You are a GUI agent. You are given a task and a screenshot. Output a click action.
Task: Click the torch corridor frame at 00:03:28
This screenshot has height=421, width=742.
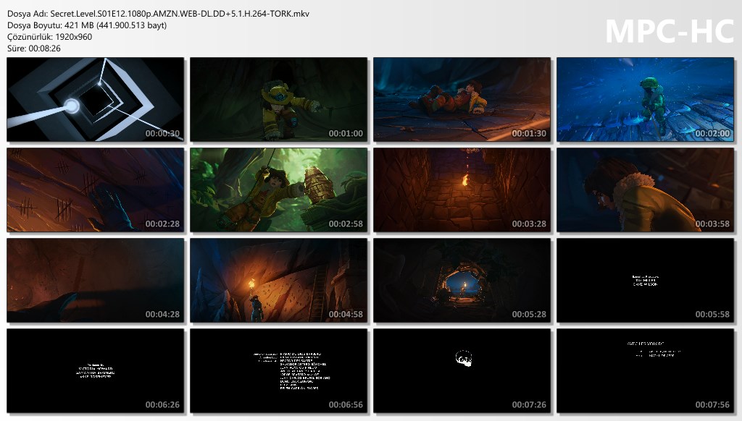462,190
